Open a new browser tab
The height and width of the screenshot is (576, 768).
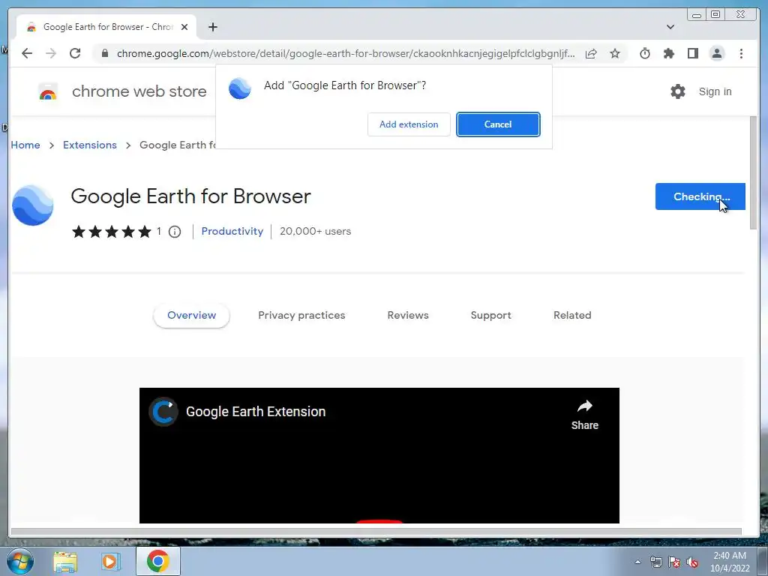(212, 27)
